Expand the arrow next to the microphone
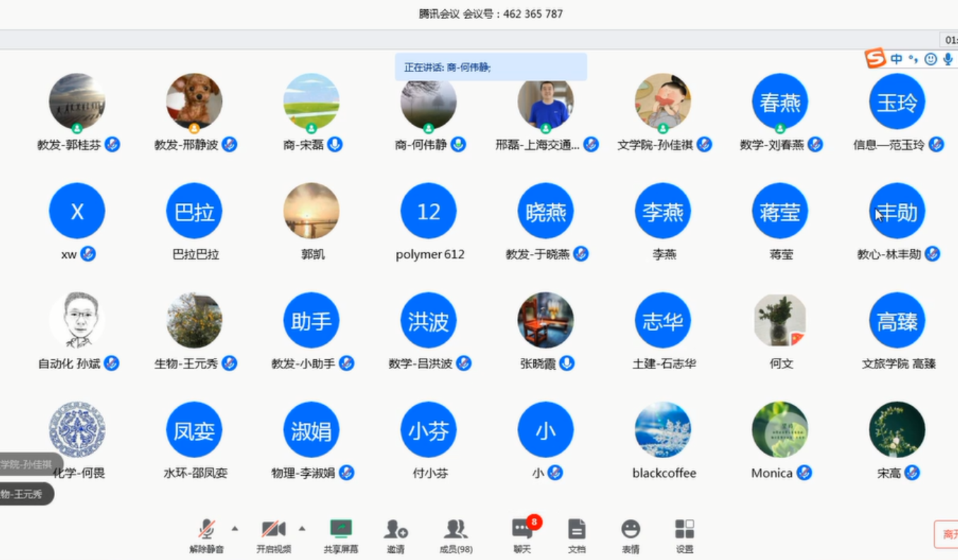Viewport: 958px width, 560px height. coord(235,528)
